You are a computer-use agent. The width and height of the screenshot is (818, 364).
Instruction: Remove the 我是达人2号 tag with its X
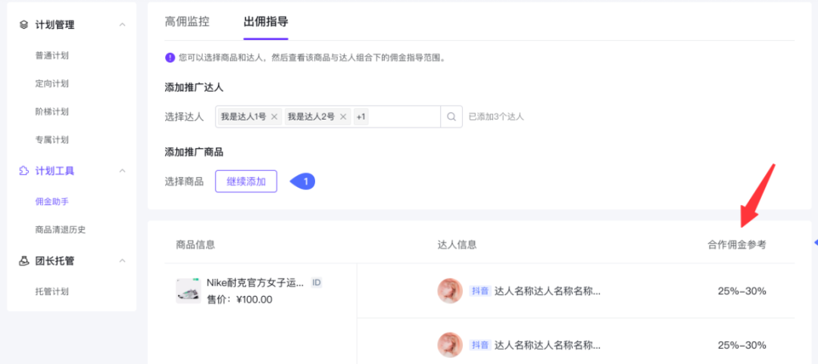pos(343,117)
